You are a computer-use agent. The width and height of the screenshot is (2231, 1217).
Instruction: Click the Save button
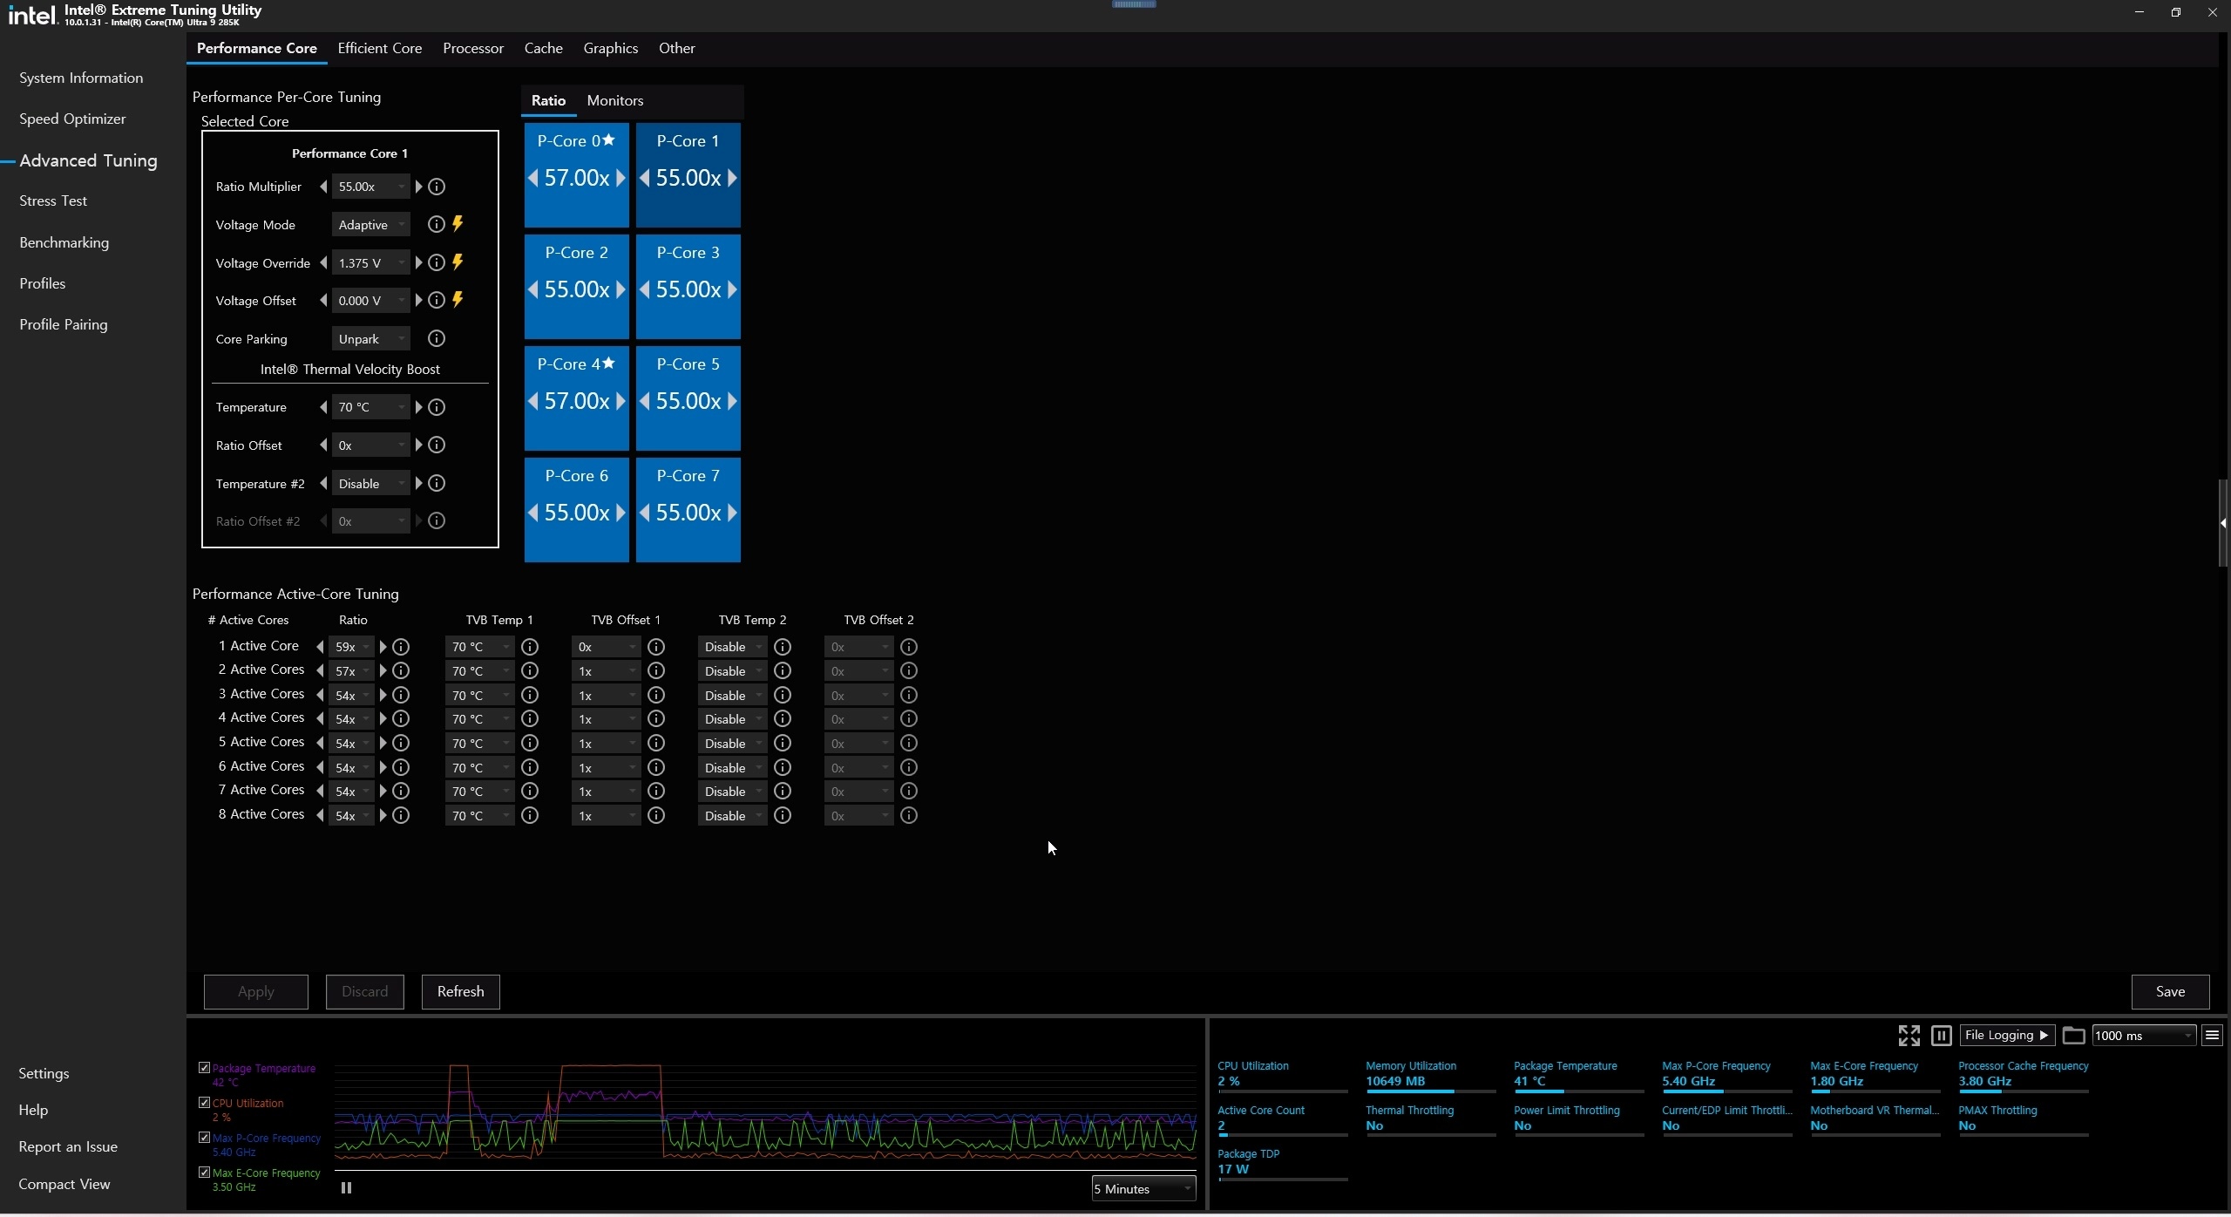(2170, 991)
